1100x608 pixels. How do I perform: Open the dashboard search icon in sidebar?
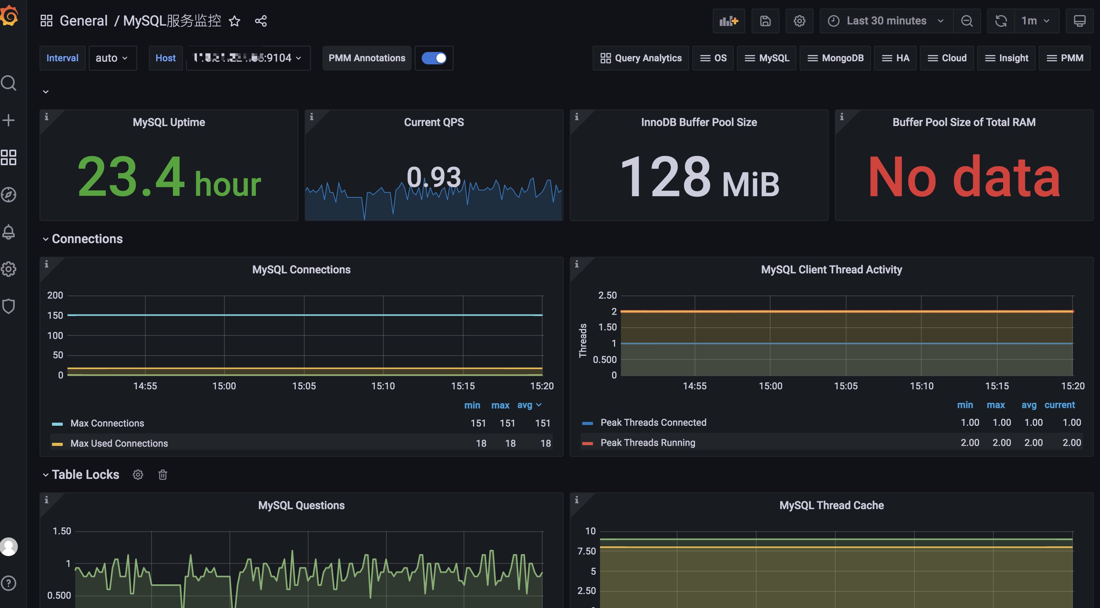click(9, 83)
